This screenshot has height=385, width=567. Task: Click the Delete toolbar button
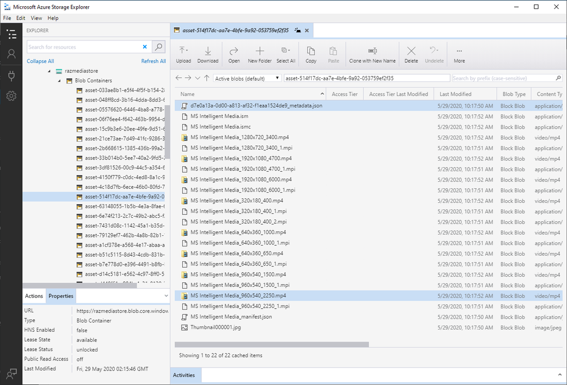tap(411, 54)
